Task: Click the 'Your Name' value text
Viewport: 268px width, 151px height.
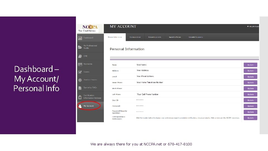Action: 141,65
